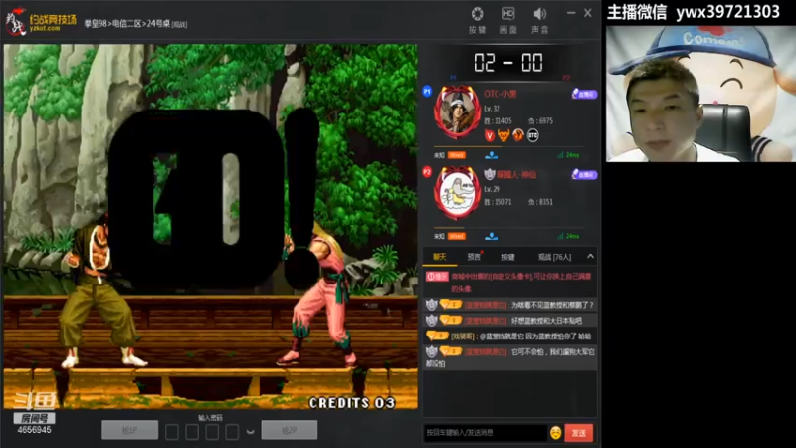Click P1's purple live-stream badge

point(584,94)
